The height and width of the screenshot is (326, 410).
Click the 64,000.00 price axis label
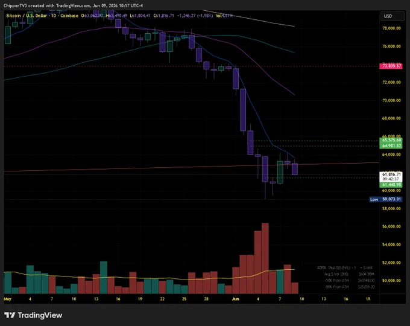coord(391,155)
